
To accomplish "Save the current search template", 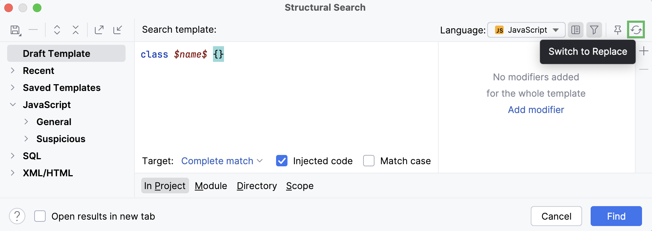I will (x=15, y=30).
